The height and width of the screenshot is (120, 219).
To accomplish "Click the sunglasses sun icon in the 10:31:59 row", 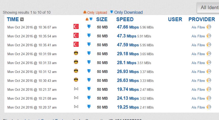I will pos(76,53).
